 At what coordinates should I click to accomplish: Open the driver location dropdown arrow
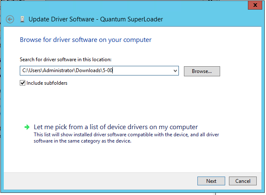(175, 71)
